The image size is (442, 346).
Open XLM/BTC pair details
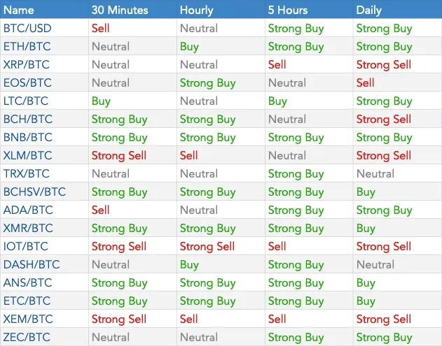(27, 155)
